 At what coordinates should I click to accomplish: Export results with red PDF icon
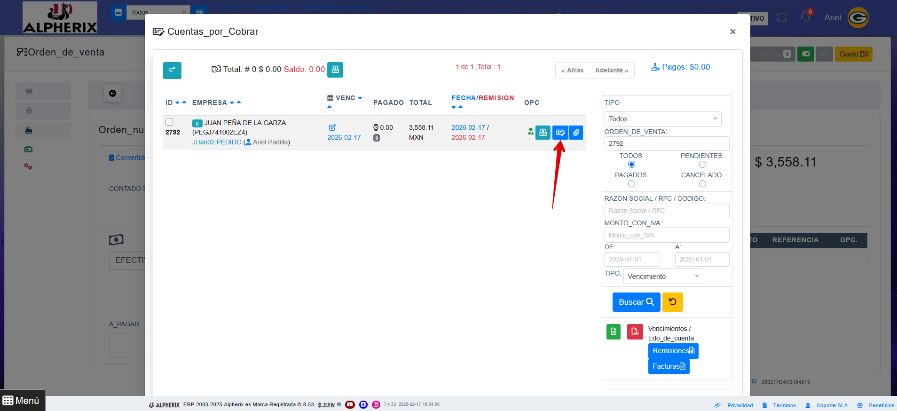click(x=635, y=332)
